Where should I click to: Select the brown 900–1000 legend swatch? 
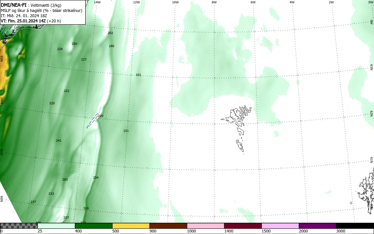pos(168,226)
